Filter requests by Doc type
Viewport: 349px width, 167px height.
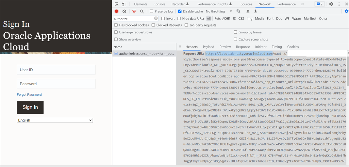pos(279,19)
